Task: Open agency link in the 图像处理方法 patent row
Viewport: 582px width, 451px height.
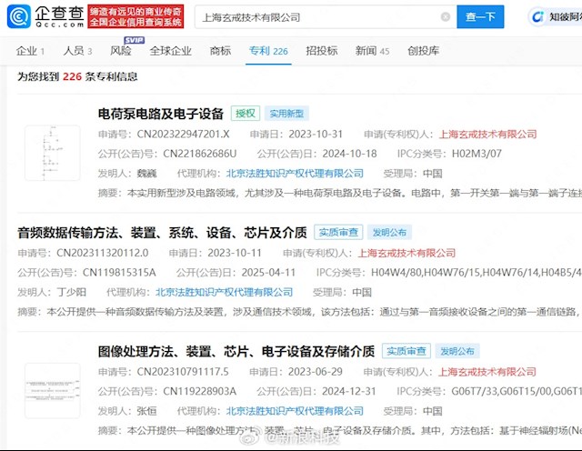Action: tap(295, 411)
